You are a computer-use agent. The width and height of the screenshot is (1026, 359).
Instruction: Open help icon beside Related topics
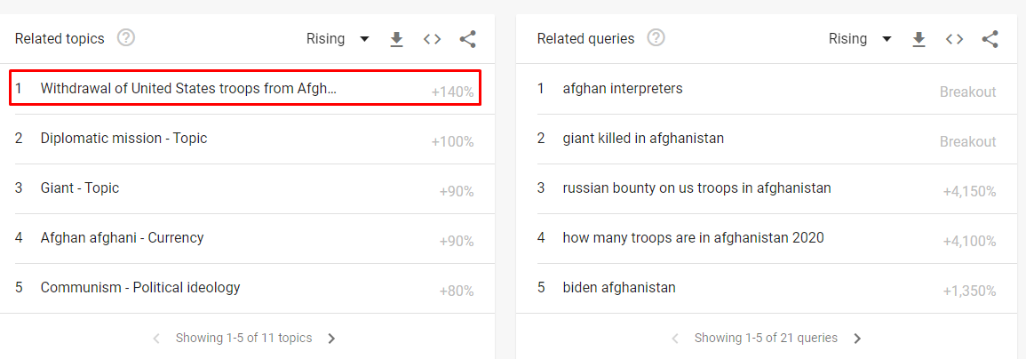point(126,38)
